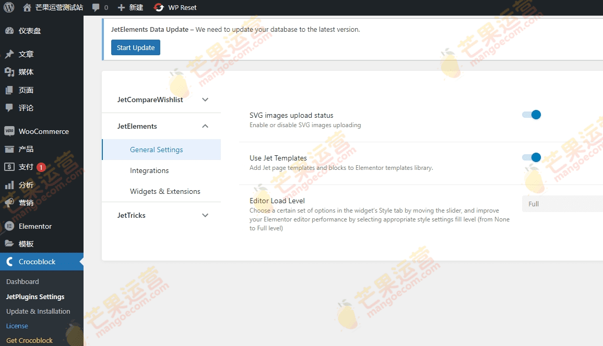The image size is (603, 346).
Task: Select the General Settings tab
Action: pyautogui.click(x=161, y=150)
